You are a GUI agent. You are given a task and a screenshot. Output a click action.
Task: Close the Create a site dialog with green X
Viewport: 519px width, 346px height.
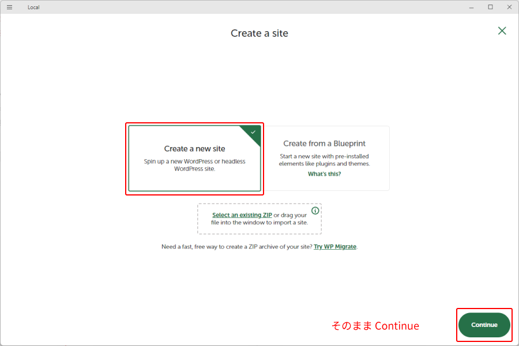pos(502,31)
